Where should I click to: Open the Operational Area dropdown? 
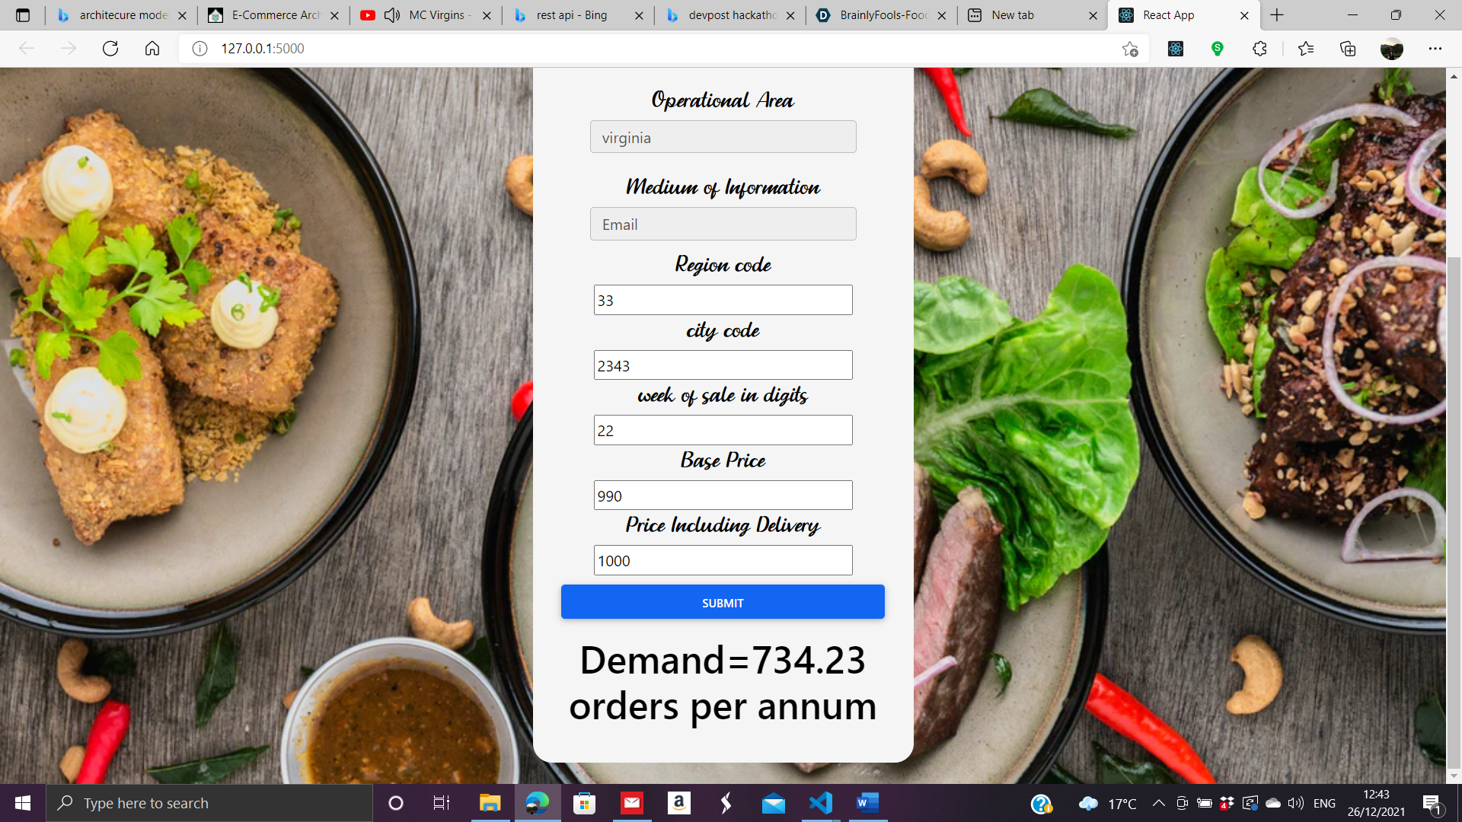click(723, 137)
